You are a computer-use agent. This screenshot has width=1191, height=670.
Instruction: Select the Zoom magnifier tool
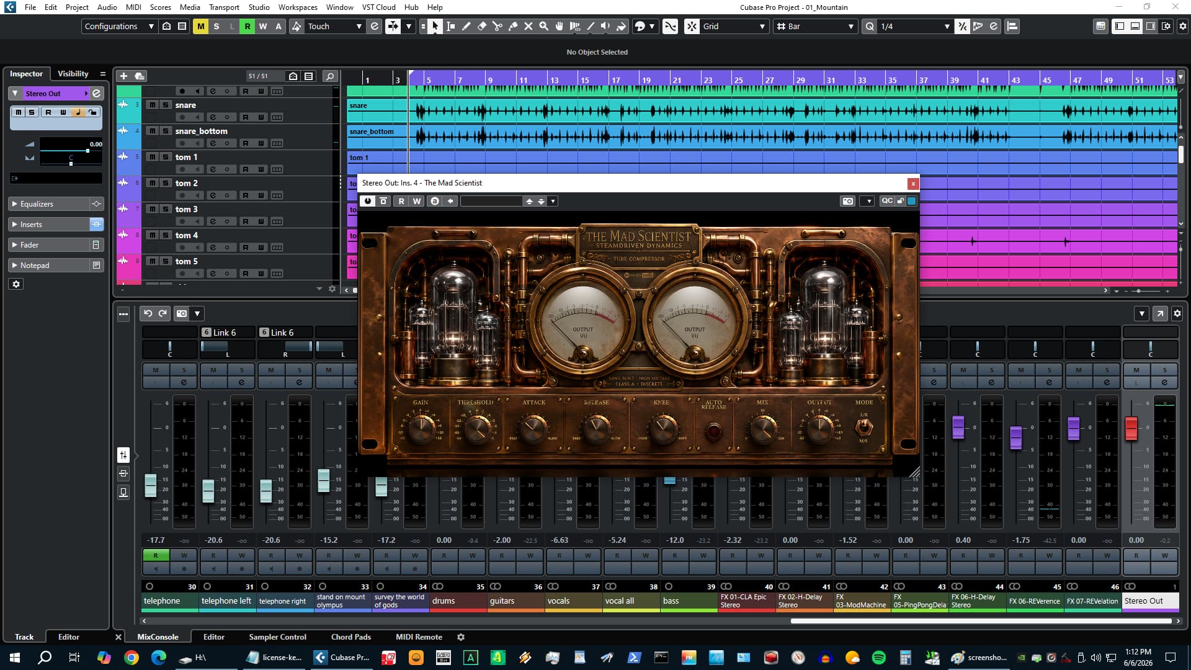coord(543,26)
